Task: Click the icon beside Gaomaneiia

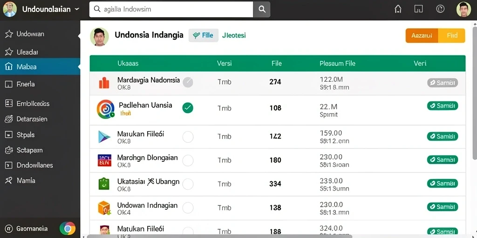Action: pos(9,228)
